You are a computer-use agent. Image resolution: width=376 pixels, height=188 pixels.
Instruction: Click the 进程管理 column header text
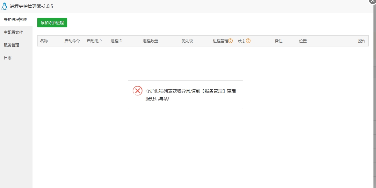pyautogui.click(x=221, y=41)
